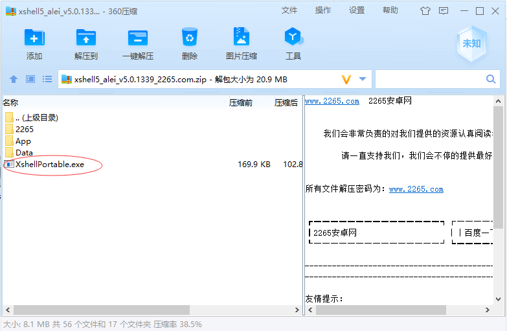Maximize the 360压缩 window
The image size is (507, 331).
click(x=480, y=11)
